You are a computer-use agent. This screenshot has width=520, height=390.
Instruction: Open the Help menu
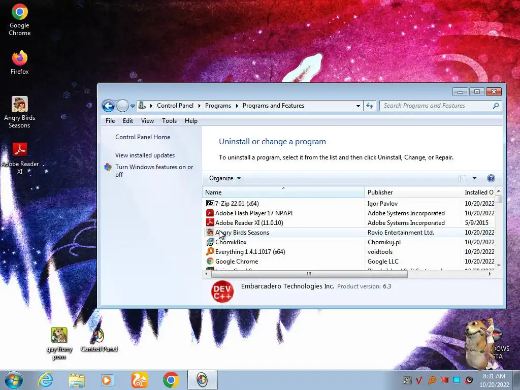point(191,121)
